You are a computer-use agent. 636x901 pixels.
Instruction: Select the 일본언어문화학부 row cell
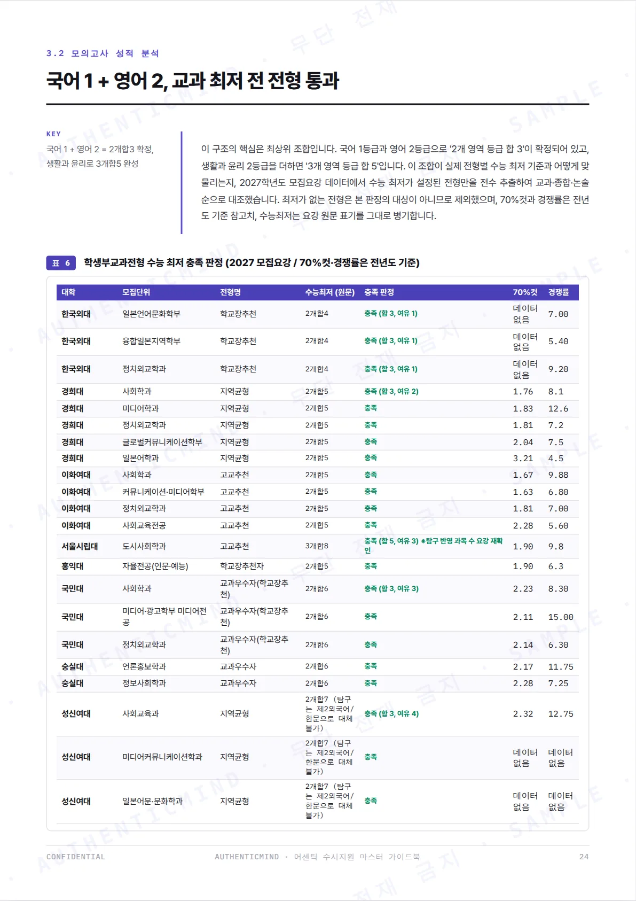tap(151, 314)
